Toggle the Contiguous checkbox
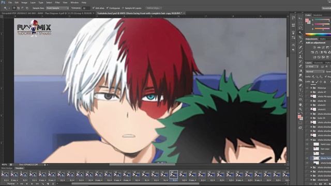 pos(108,8)
